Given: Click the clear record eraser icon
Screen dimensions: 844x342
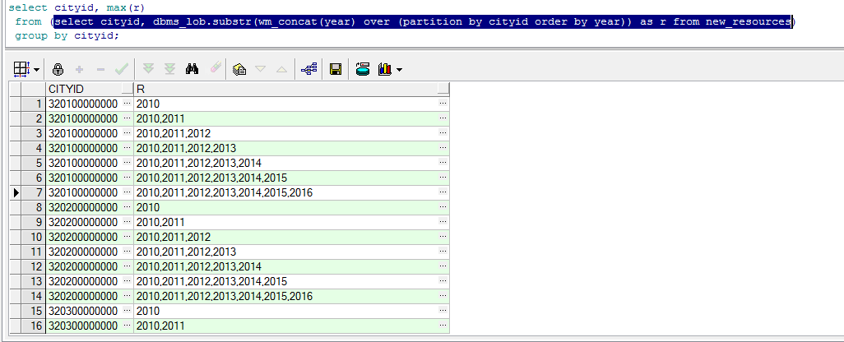Looking at the screenshot, I should 214,70.
